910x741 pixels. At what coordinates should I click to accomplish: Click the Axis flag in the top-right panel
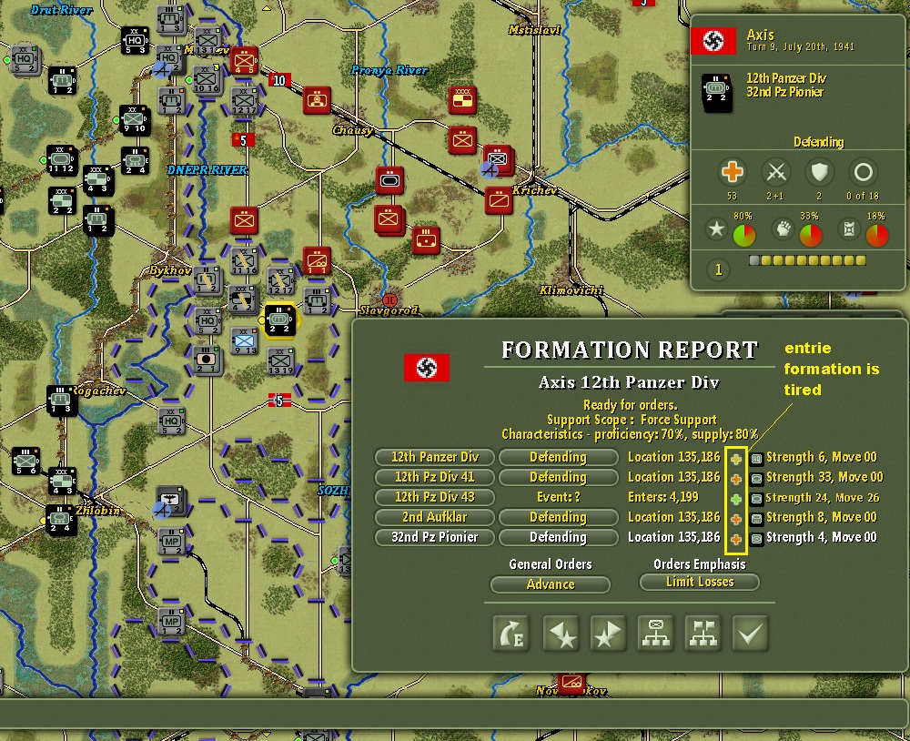click(713, 41)
